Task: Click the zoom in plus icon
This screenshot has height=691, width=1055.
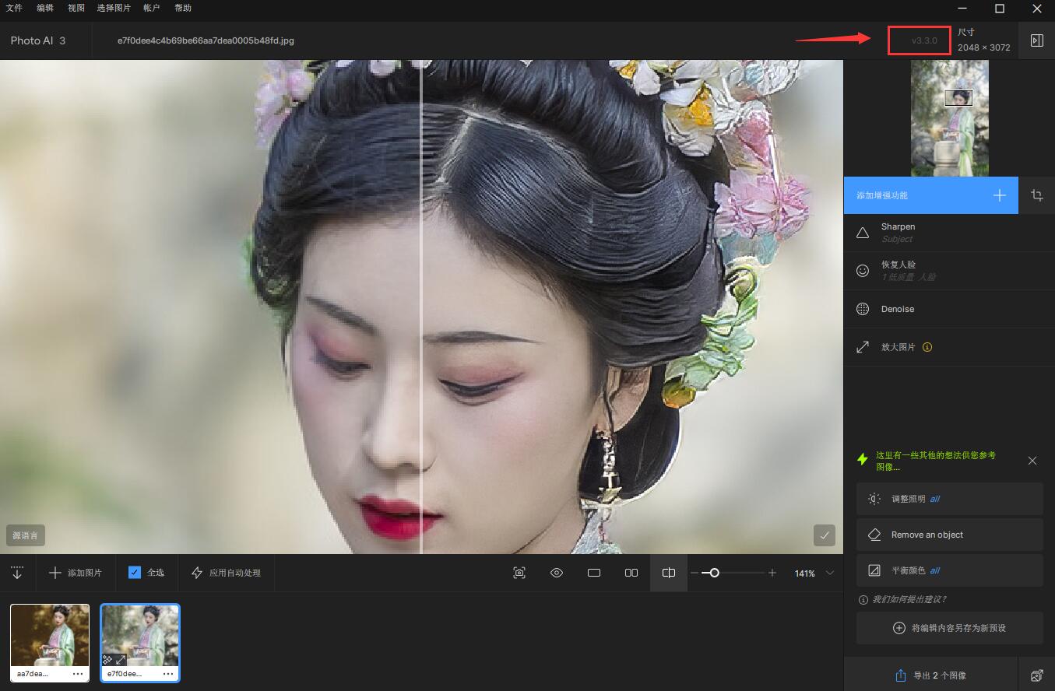Action: 772,573
